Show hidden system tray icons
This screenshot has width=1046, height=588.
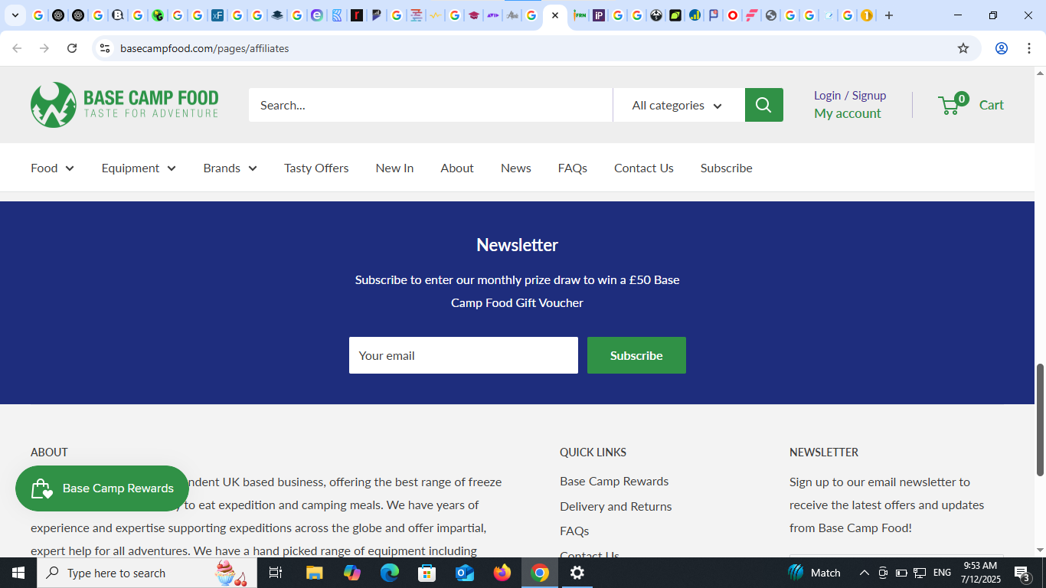click(x=865, y=573)
